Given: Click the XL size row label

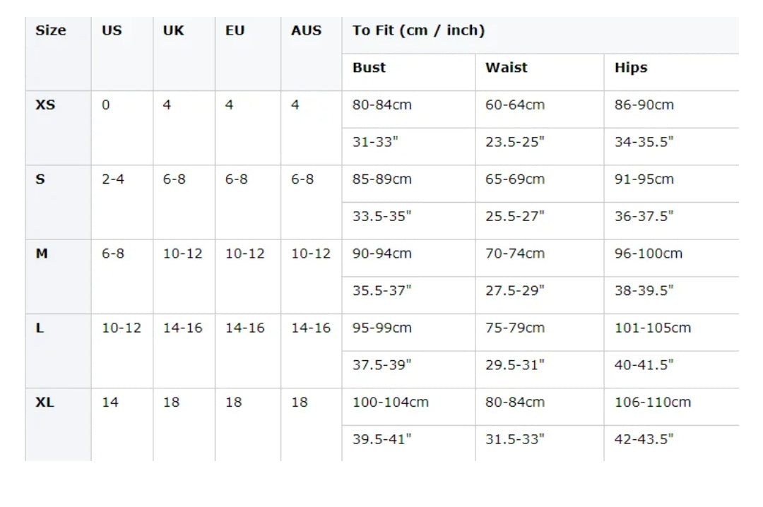Looking at the screenshot, I should tap(45, 402).
